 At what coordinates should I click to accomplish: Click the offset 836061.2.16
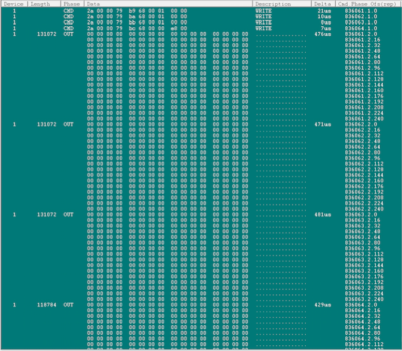click(x=363, y=39)
